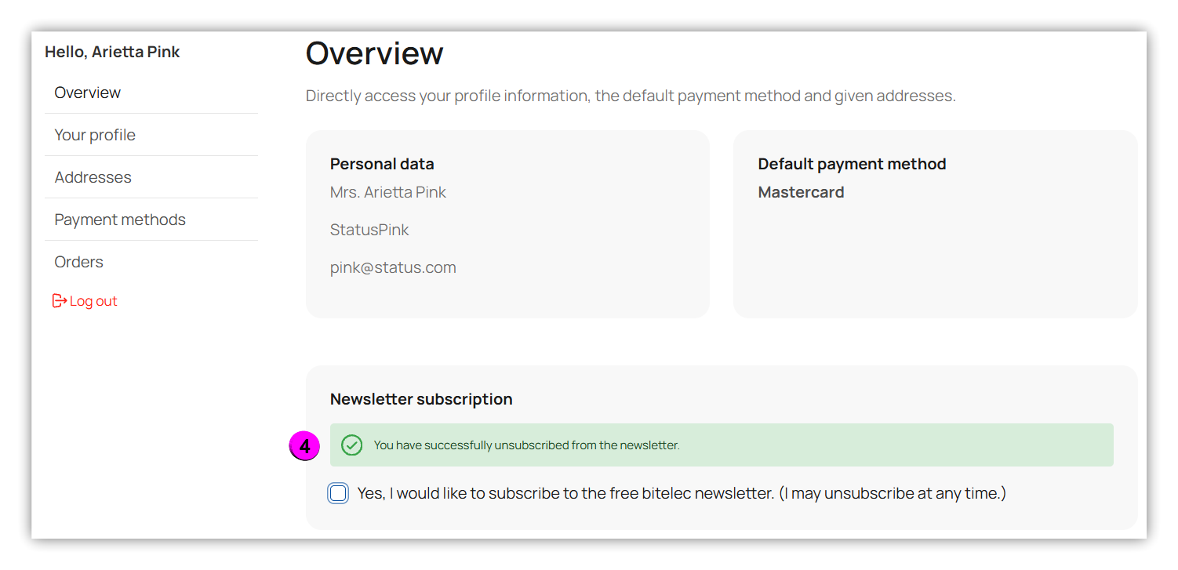The image size is (1178, 570).
Task: Click the StatusPink company text
Action: pos(369,230)
